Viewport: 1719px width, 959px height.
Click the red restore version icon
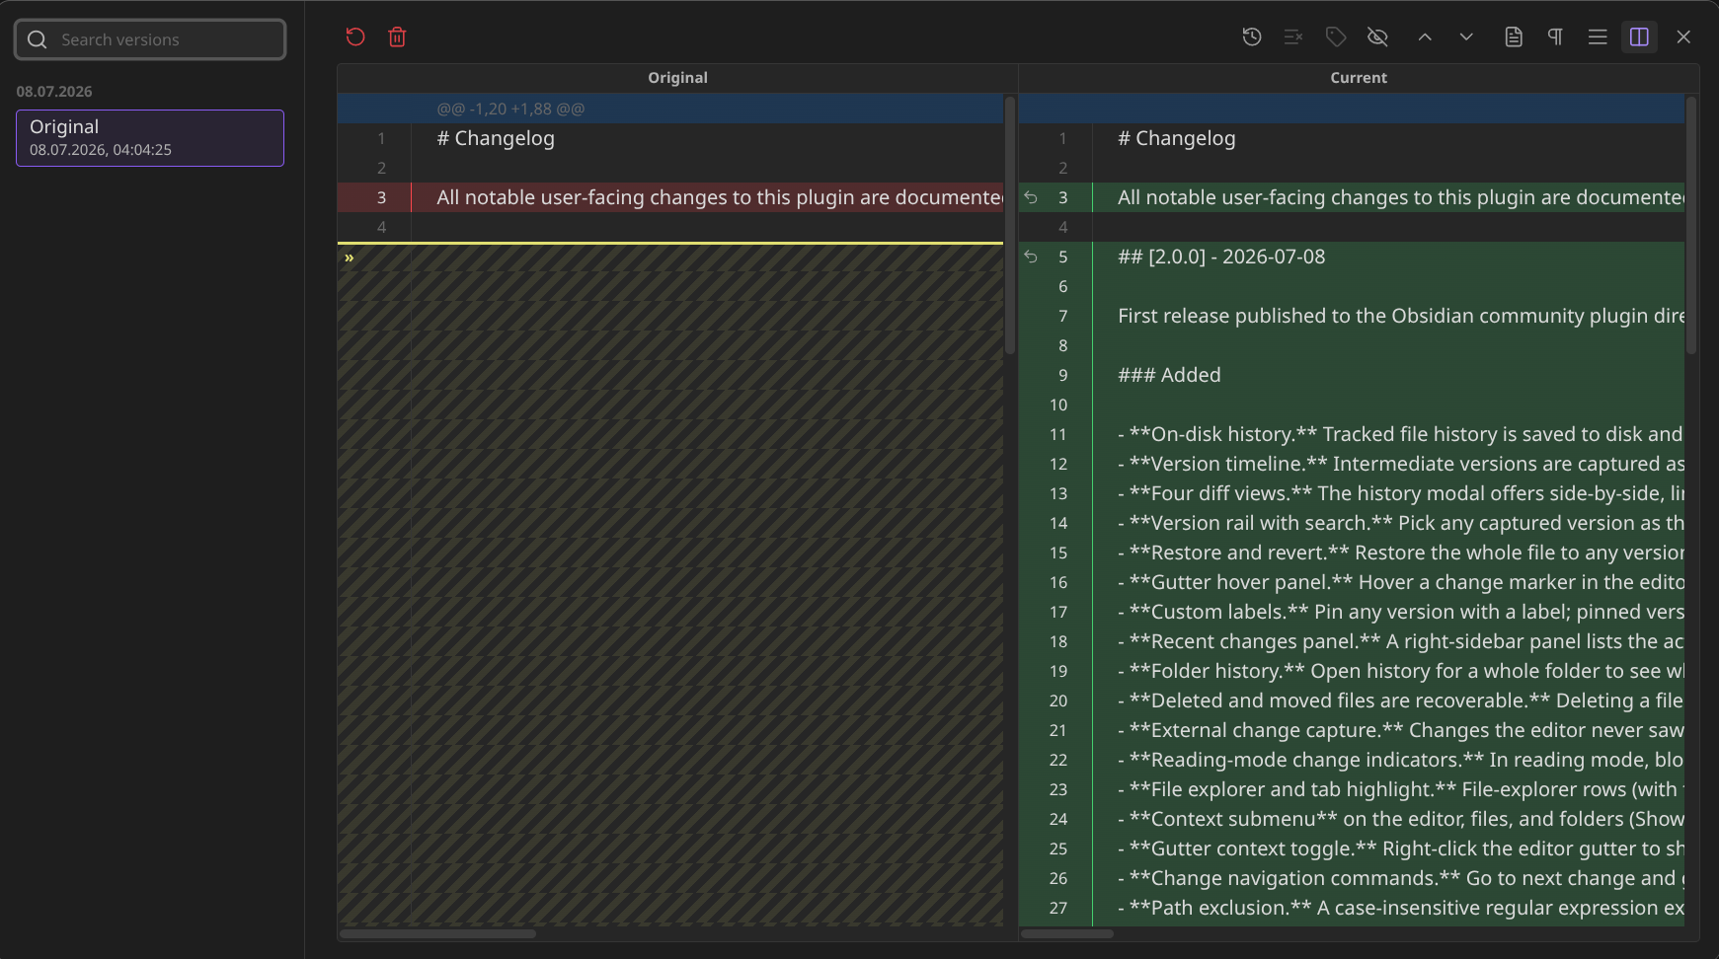[355, 37]
